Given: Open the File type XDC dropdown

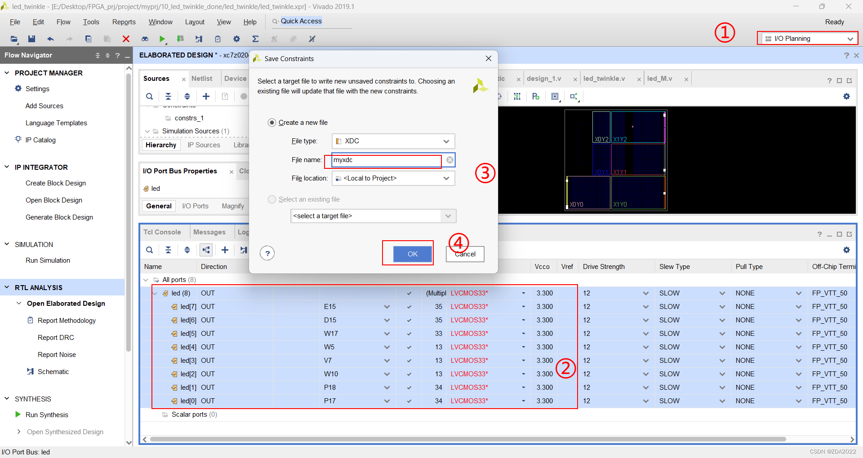Looking at the screenshot, I should click(393, 141).
